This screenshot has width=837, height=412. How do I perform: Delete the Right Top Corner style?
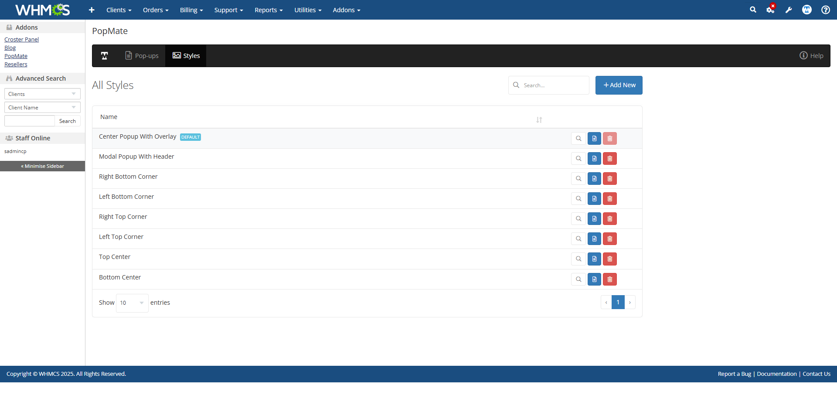610,219
